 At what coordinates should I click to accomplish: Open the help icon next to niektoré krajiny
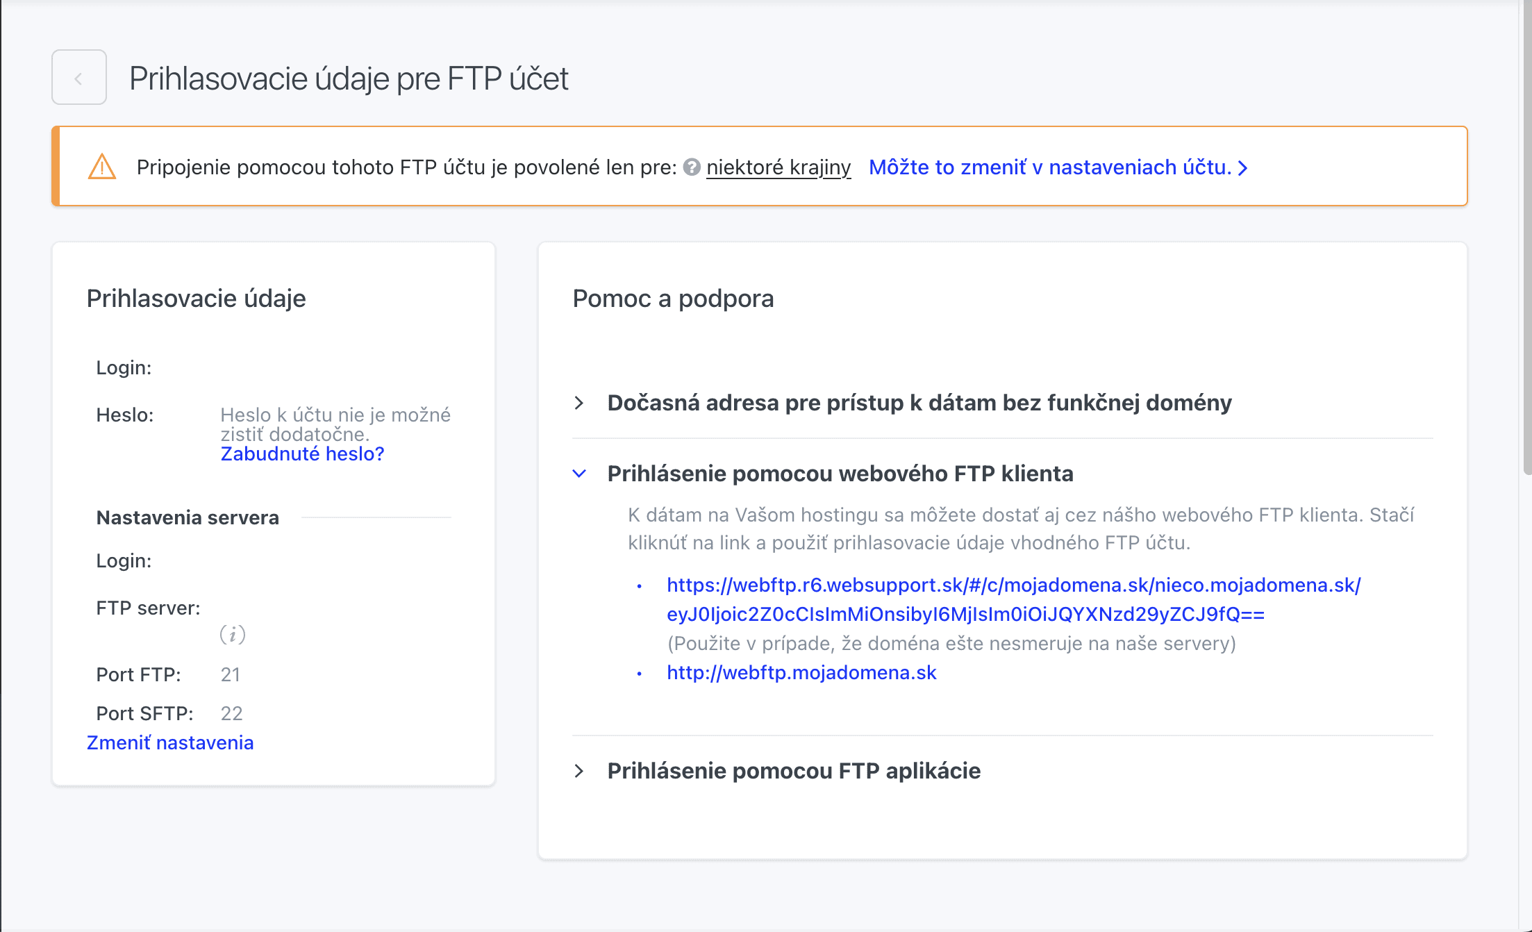(691, 167)
